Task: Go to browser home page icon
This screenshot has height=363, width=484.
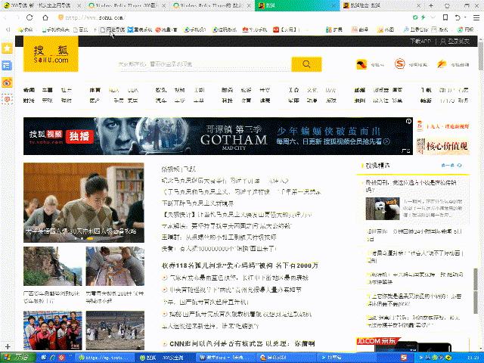Action: (45, 17)
